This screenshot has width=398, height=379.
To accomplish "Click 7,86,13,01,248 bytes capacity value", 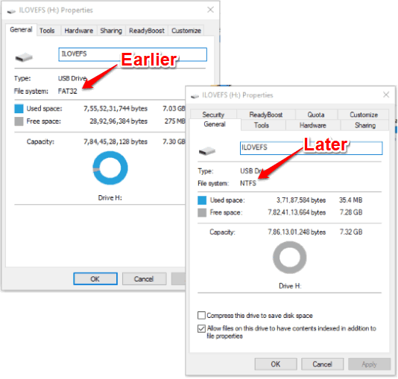I will tap(297, 232).
